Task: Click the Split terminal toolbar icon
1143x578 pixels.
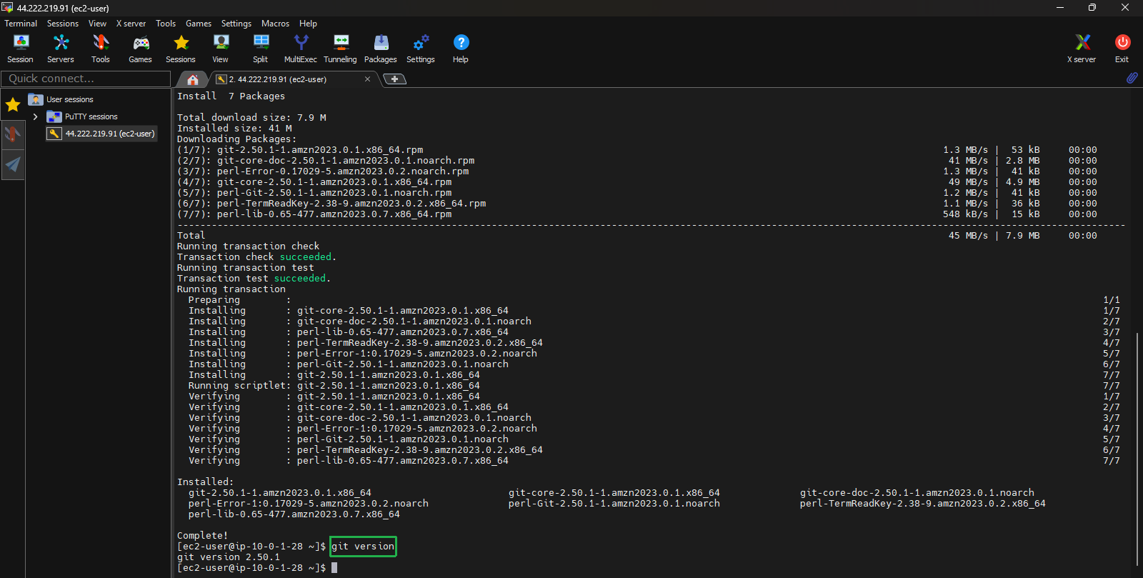Action: click(x=261, y=49)
